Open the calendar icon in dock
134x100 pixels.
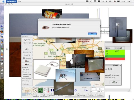coord(2,56)
